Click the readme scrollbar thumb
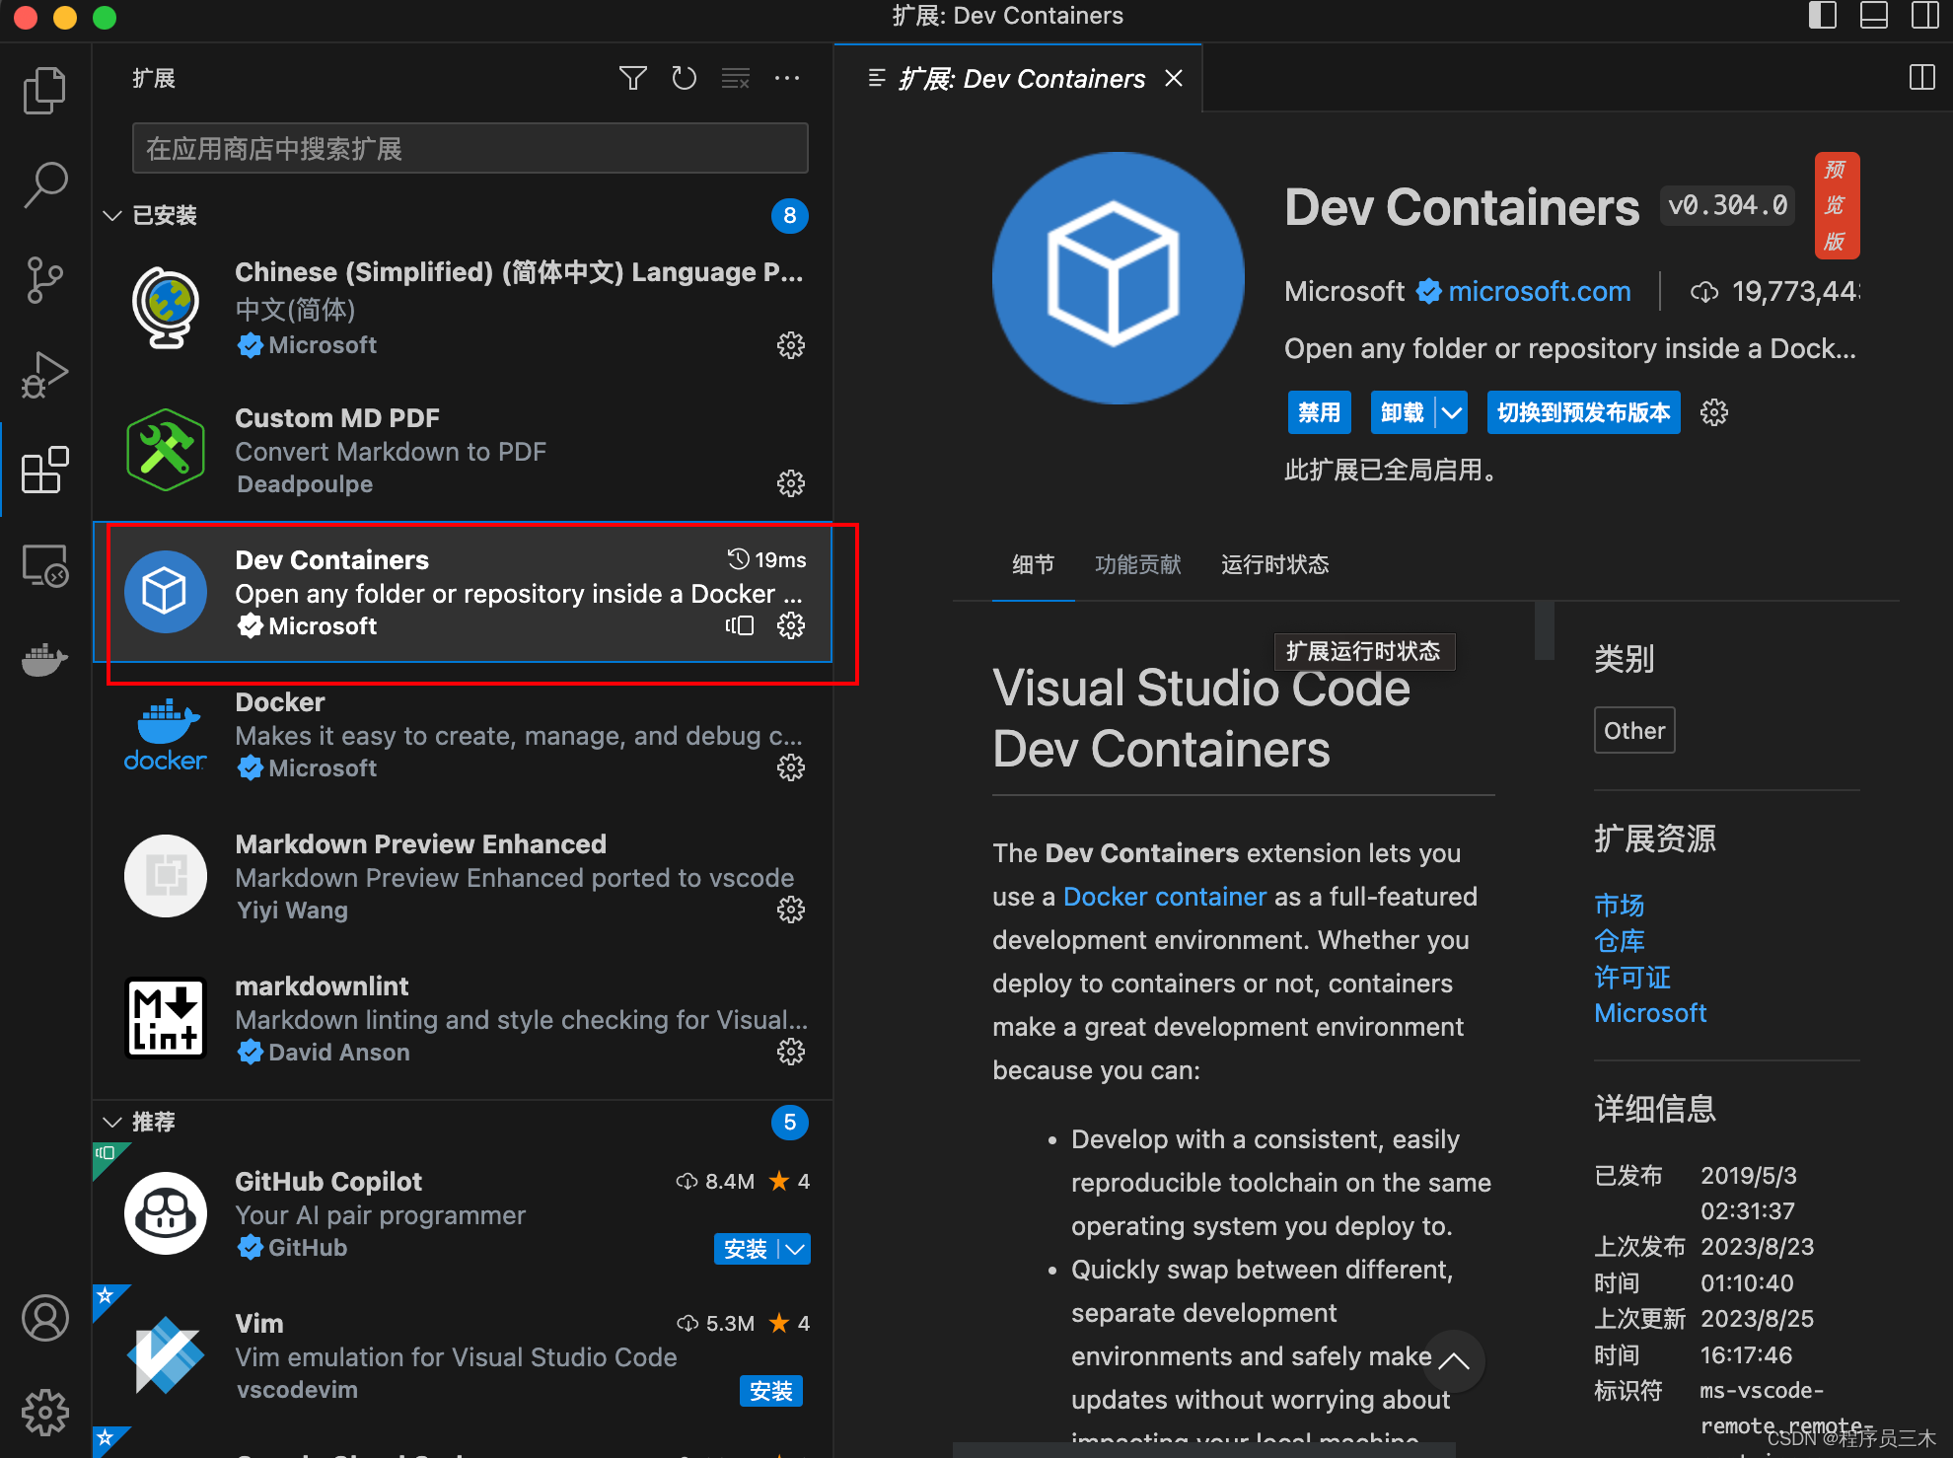Screen dimensions: 1953x1458 click(x=1544, y=629)
